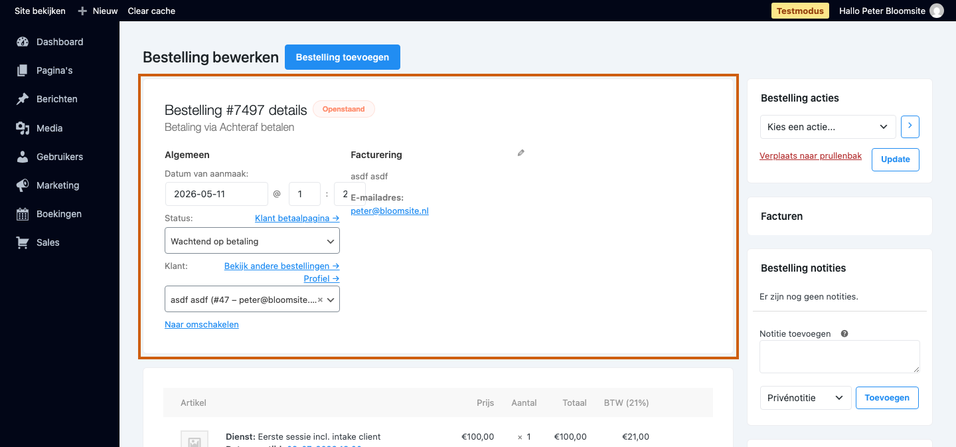Click the Bestelling toevoegen button
Screen dimensions: 956x447
(x=343, y=57)
